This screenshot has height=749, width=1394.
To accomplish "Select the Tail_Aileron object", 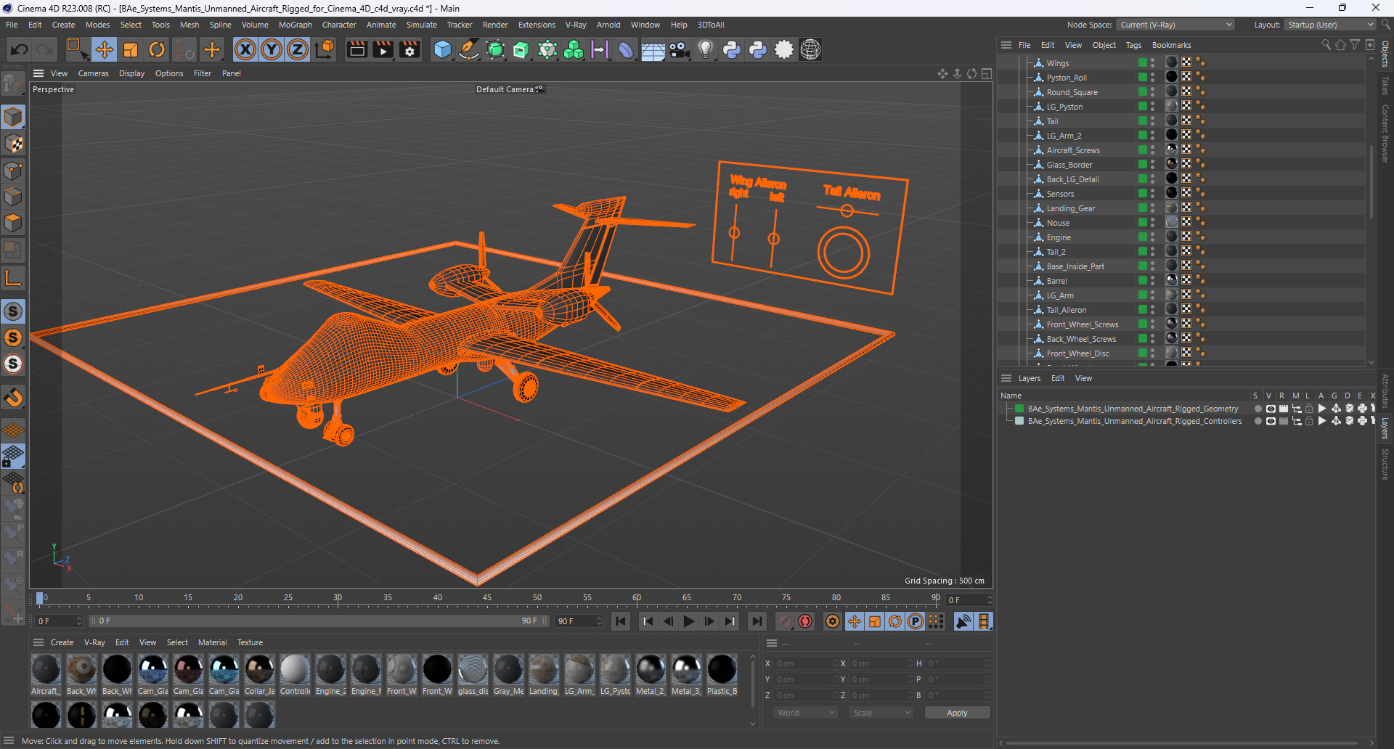I will pyautogui.click(x=1066, y=310).
